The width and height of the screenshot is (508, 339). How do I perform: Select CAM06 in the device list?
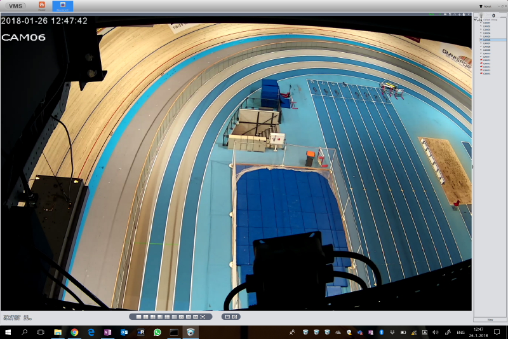click(486, 40)
